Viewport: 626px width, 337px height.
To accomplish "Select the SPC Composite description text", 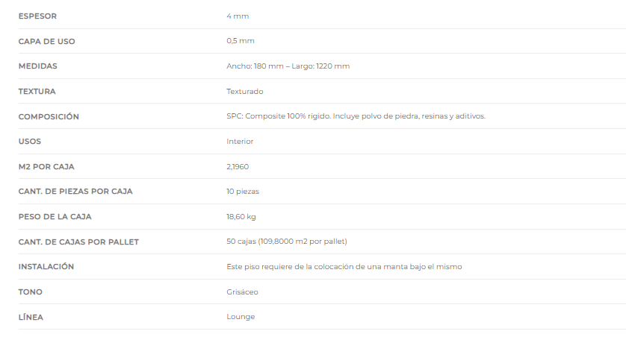I will [x=356, y=116].
